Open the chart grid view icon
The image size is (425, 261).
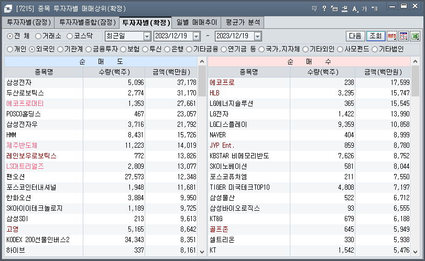404,36
